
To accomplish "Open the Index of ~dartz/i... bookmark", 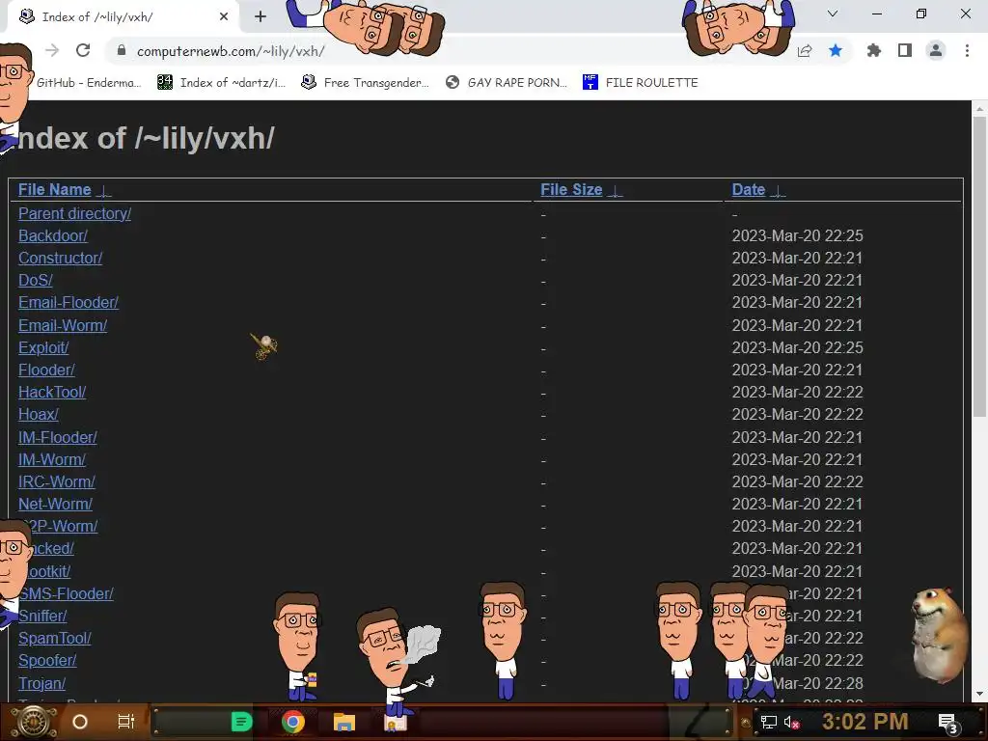I will [x=221, y=83].
